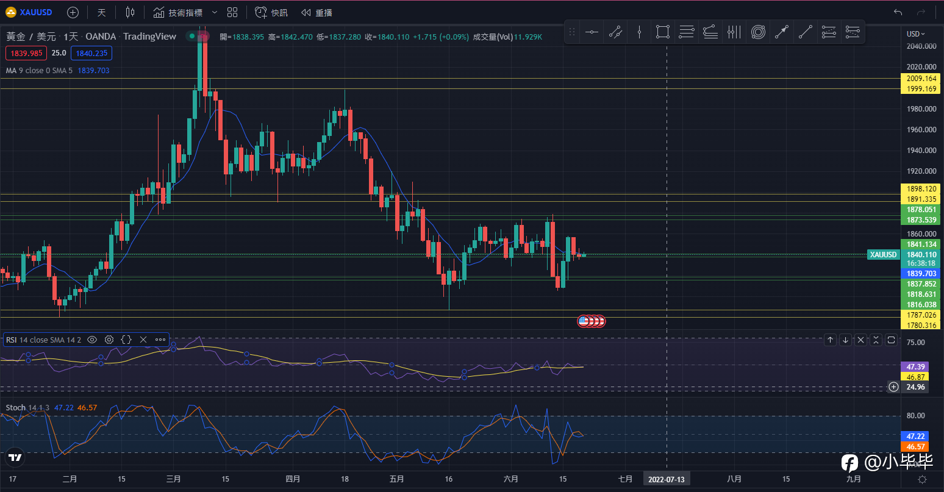Select the trend-based Fib extension tool
944x492 pixels.
click(710, 32)
